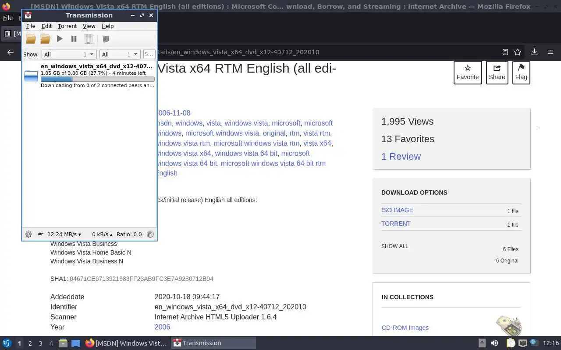Click the SHA1 hash text

click(x=142, y=279)
